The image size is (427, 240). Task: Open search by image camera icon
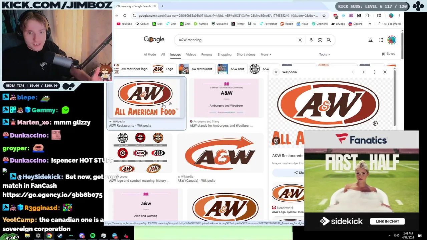[320, 40]
